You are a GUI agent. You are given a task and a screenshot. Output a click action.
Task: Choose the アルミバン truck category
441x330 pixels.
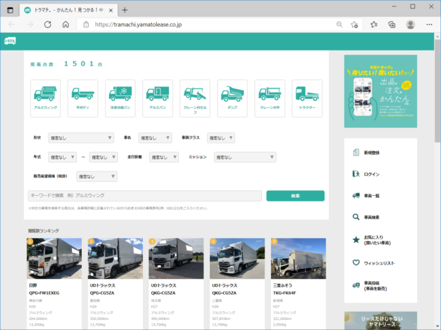(157, 98)
